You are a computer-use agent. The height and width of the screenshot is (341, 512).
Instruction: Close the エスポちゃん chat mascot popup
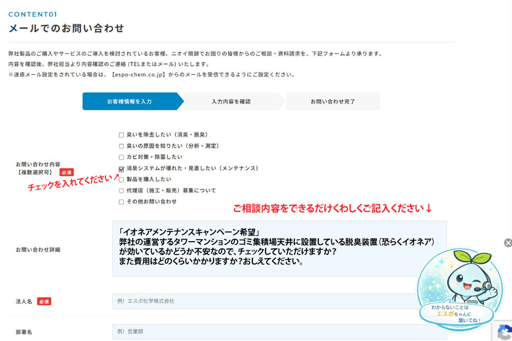pyautogui.click(x=508, y=243)
